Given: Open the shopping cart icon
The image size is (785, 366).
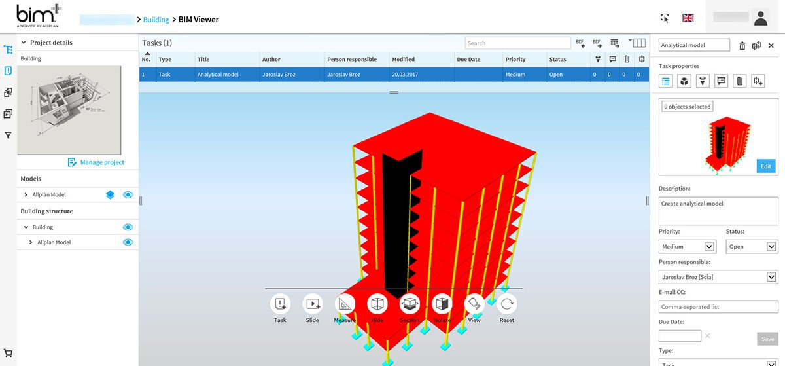Looking at the screenshot, I should (x=9, y=354).
